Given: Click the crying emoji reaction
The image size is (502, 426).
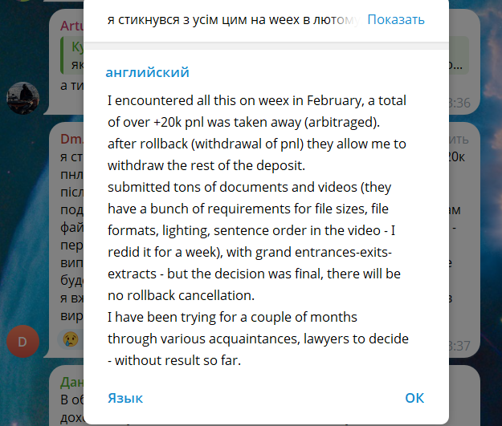Looking at the screenshot, I should (71, 339).
